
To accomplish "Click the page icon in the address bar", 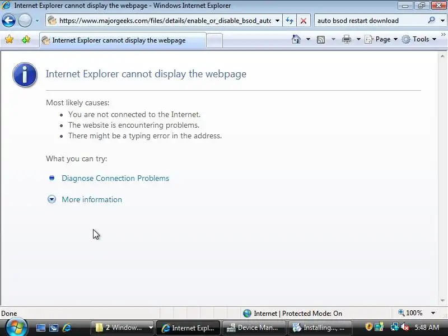I will tap(52, 21).
